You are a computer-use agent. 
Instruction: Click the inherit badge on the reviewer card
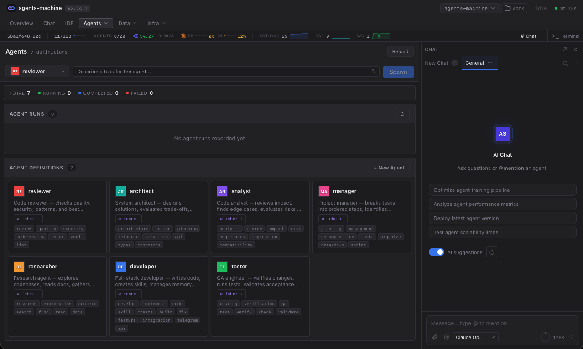[28, 218]
